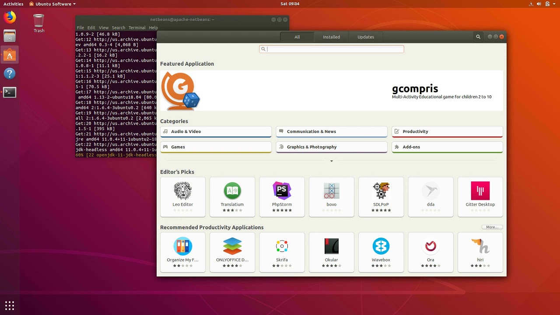Open the Search menu in the terminal window
This screenshot has width=560, height=315.
pos(119,28)
